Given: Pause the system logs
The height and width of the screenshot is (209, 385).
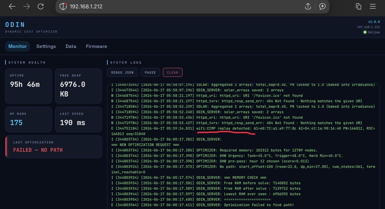Looking at the screenshot, I should (150, 73).
